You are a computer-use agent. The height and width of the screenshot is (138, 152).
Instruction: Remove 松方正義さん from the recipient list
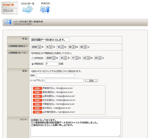click(37, 100)
